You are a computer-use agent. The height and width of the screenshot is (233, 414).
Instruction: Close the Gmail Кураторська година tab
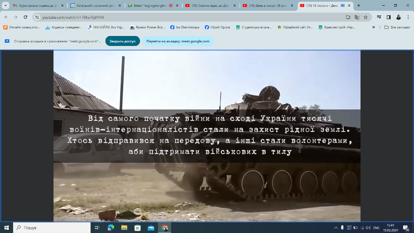coord(62,5)
